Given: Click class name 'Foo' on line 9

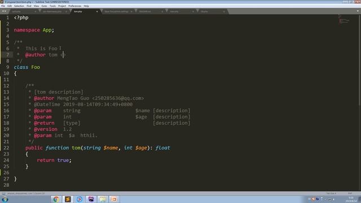Looking at the screenshot, I should coord(36,67).
